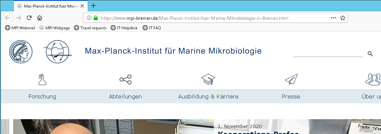381x134 pixels.
Task: Open a new browser tab
Action: (x=93, y=6)
